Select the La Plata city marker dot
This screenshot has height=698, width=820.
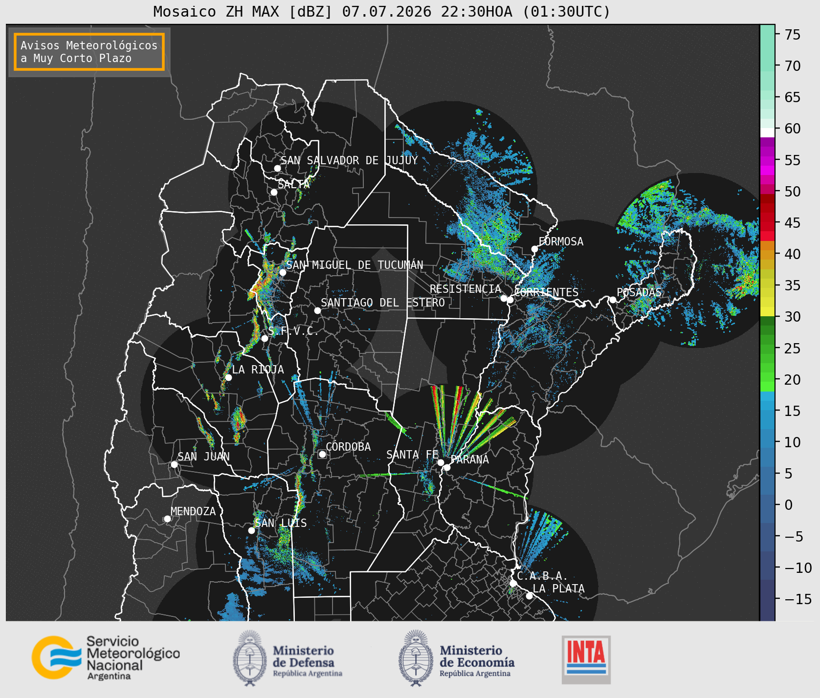[x=529, y=595]
